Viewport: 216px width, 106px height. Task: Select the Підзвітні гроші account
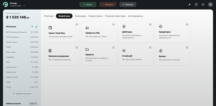[22, 77]
